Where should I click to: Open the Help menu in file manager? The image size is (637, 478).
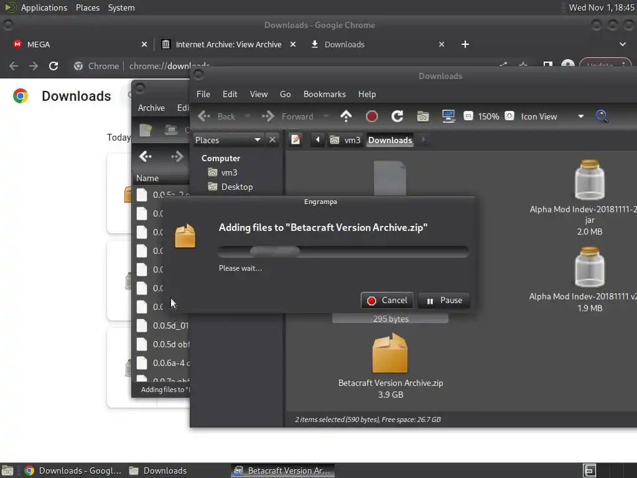tap(367, 94)
